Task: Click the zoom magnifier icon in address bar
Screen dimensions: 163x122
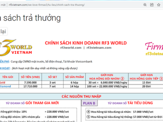Action: (145, 5)
